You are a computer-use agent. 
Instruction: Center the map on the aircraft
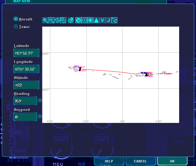tap(57, 20)
